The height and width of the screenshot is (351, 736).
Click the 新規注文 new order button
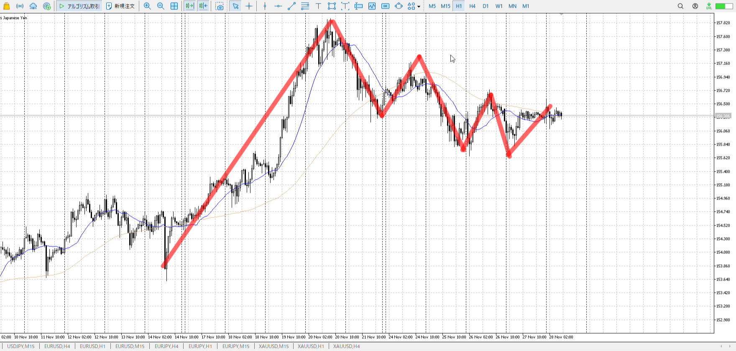120,6
